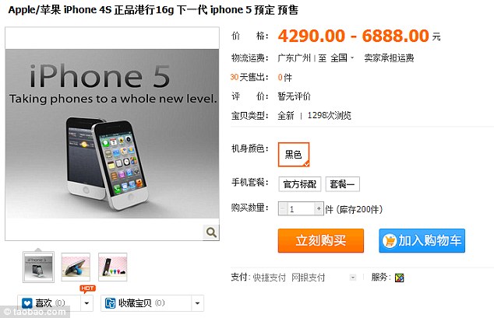Decrease purchase quantity with minus stepper

click(x=283, y=208)
